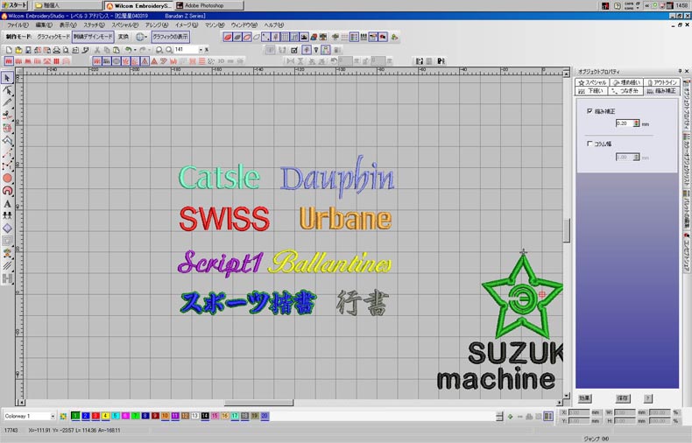Select the arrow Select Object tool

click(7, 78)
